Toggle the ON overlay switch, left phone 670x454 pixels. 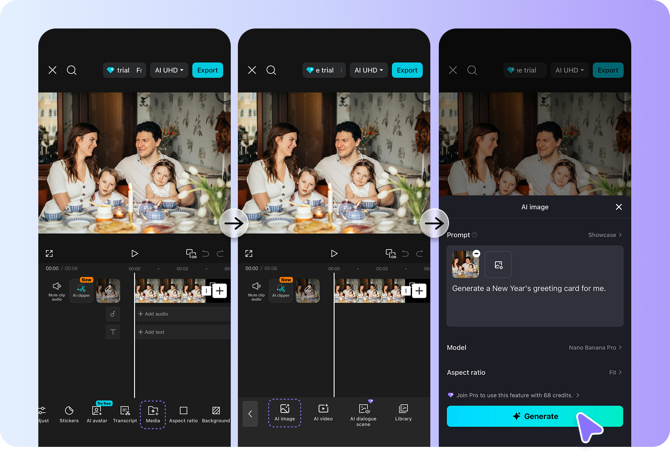191,254
